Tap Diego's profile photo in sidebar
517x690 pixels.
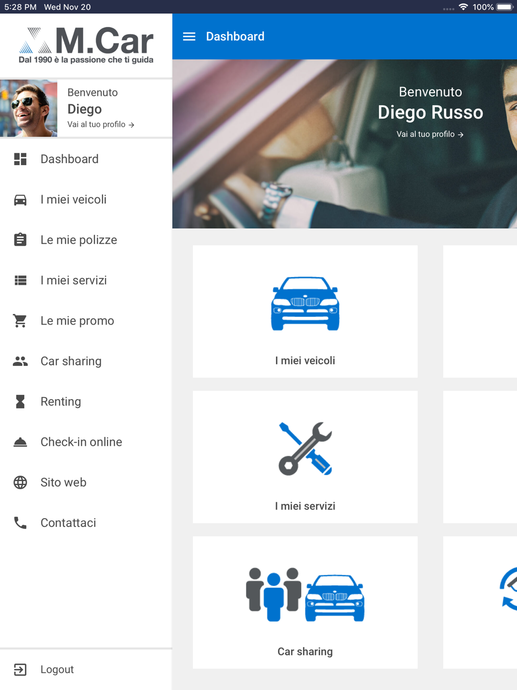(x=28, y=108)
